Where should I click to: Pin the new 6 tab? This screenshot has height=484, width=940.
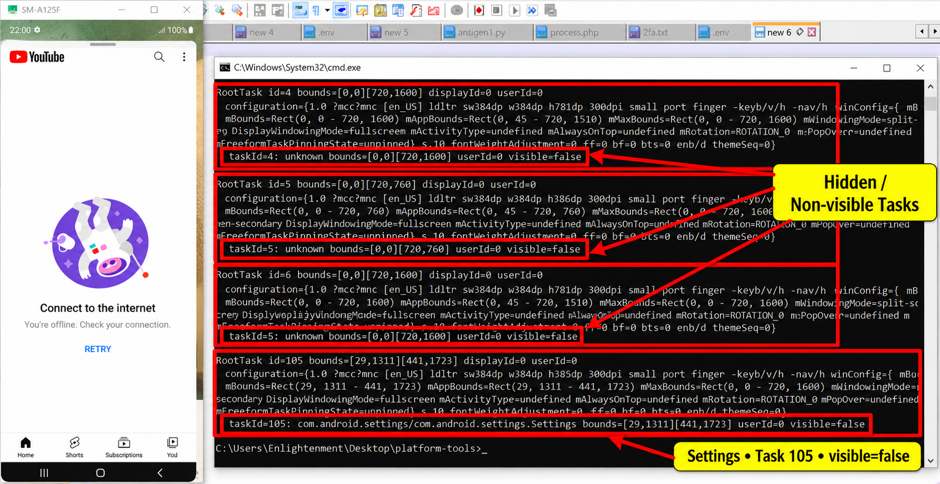800,32
